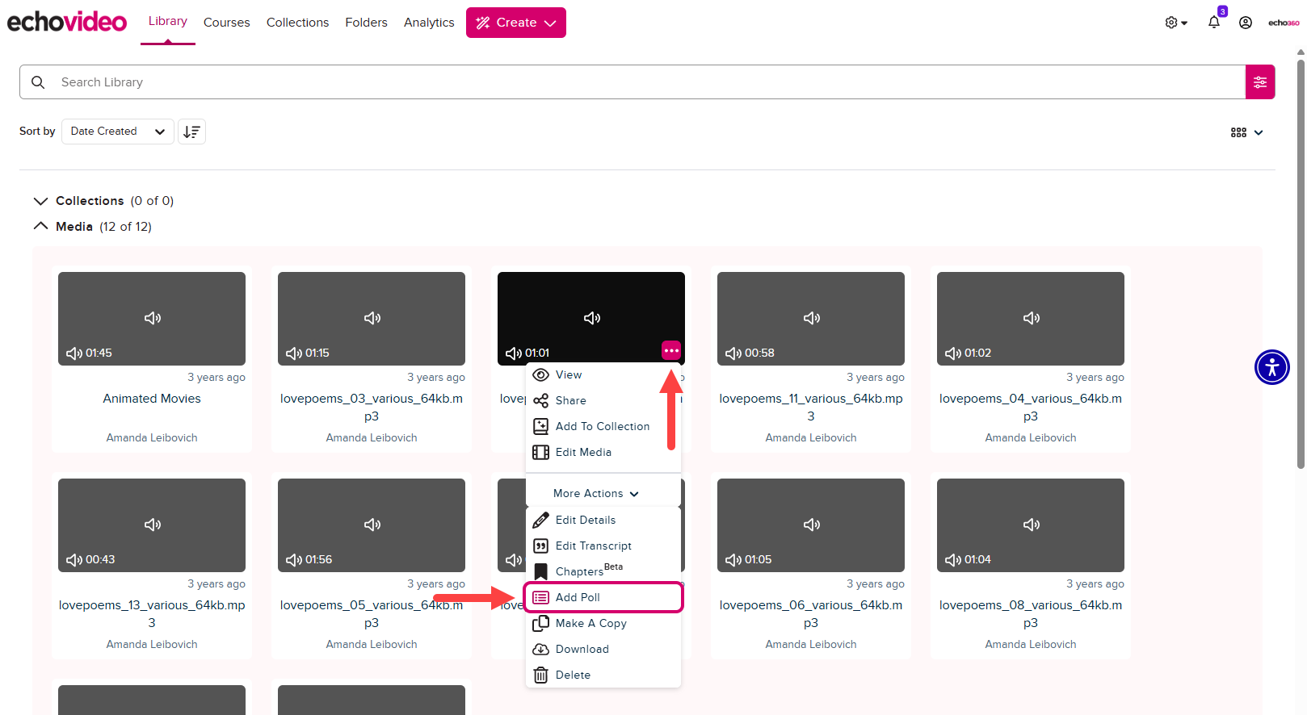
Task: Choose Edit Transcript menu option
Action: 593,546
